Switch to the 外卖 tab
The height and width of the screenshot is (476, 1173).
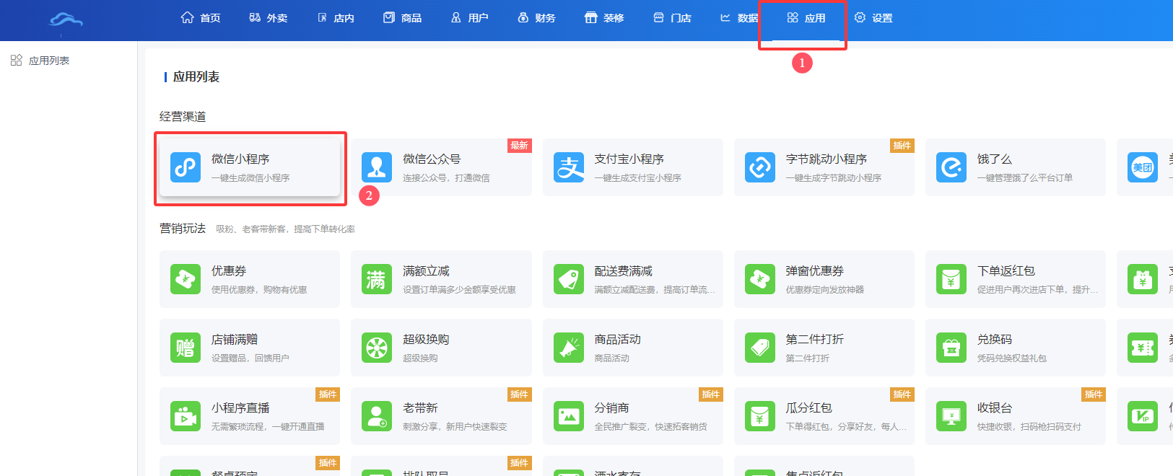pyautogui.click(x=268, y=18)
